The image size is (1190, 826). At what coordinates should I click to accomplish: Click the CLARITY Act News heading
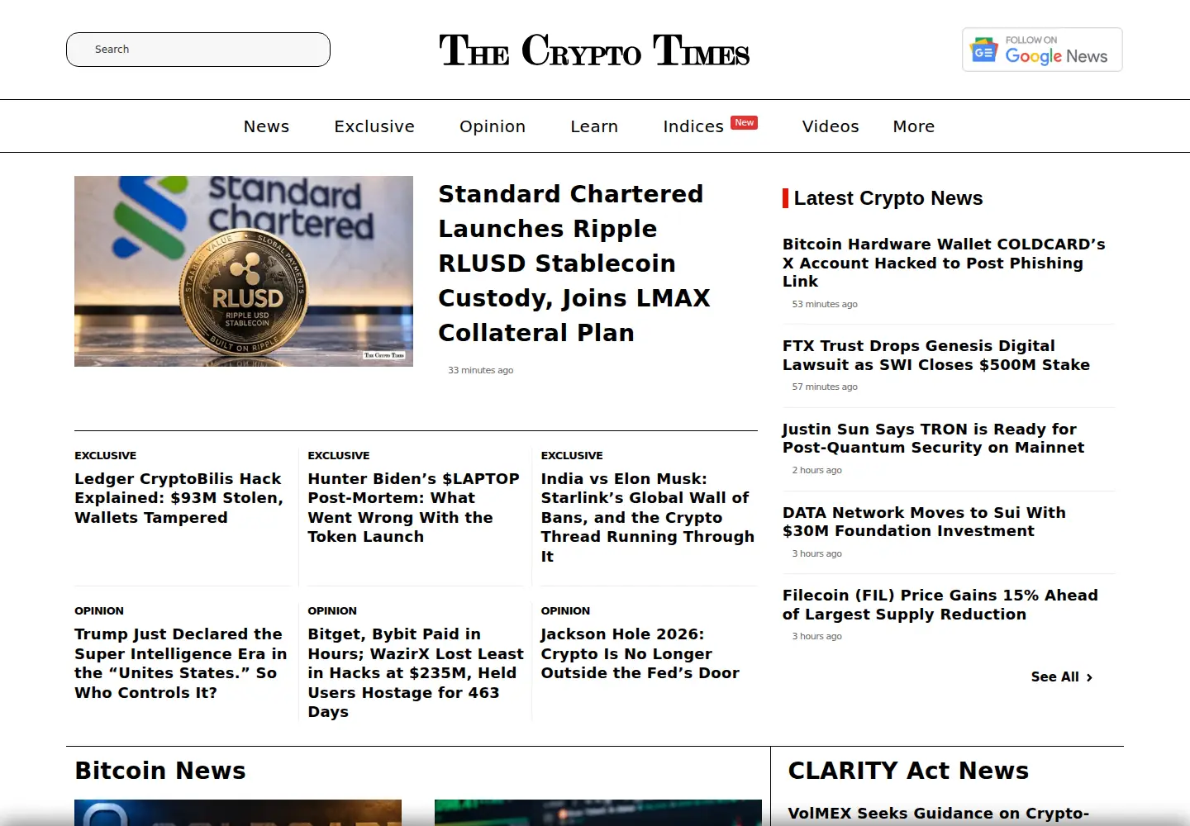[908, 771]
